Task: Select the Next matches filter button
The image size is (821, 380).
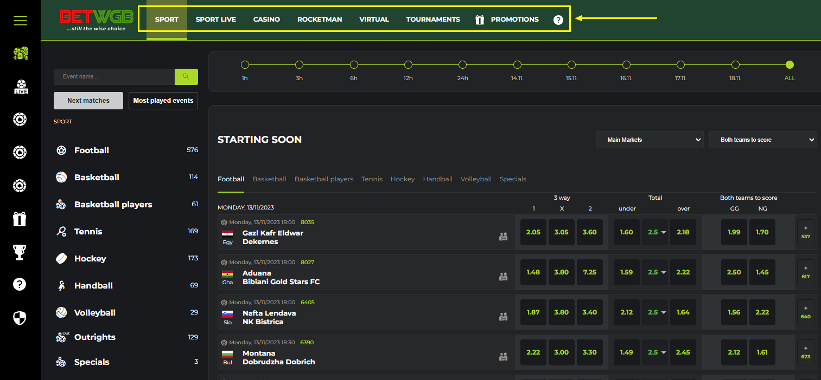Action: pos(88,100)
